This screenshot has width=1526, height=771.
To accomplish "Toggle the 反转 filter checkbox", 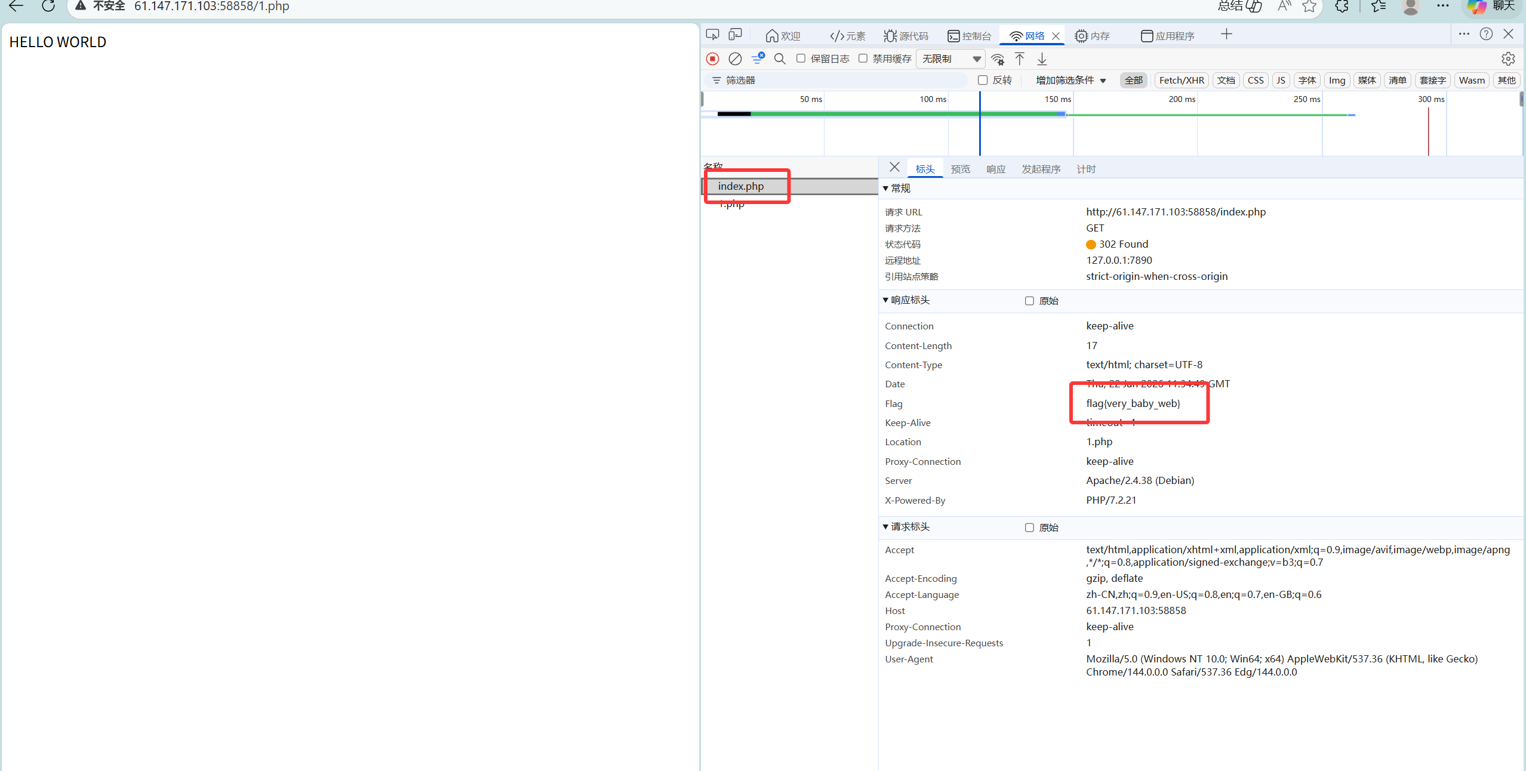I will tap(983, 80).
